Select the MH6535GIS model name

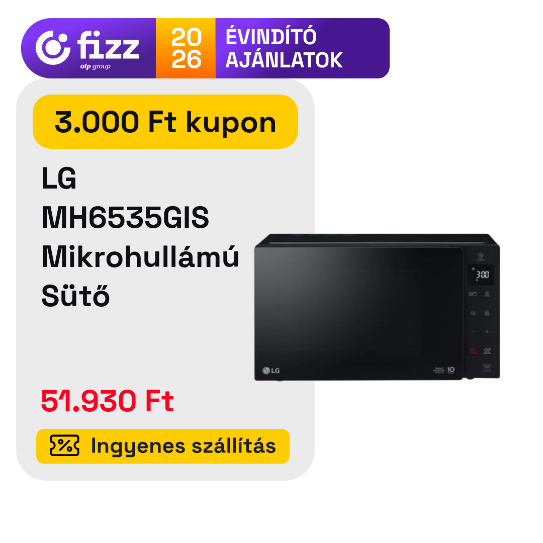(x=125, y=218)
